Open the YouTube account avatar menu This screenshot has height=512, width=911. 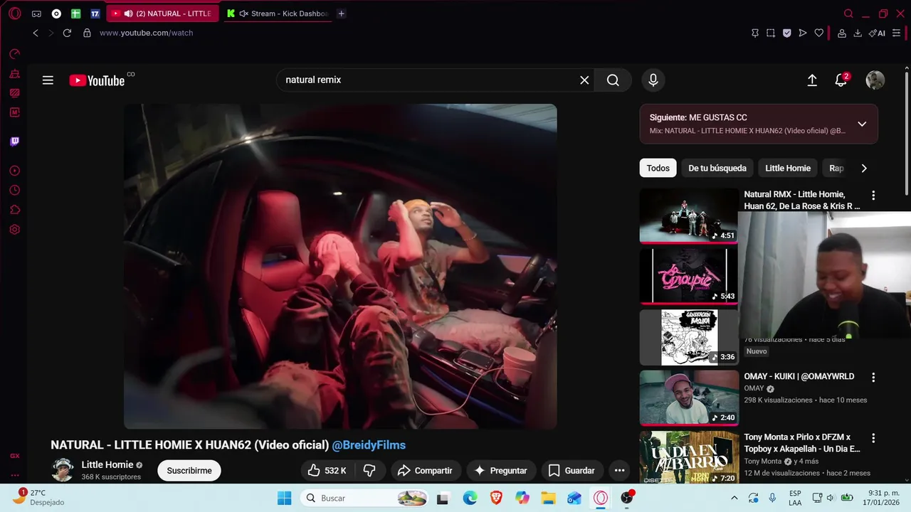tap(875, 80)
